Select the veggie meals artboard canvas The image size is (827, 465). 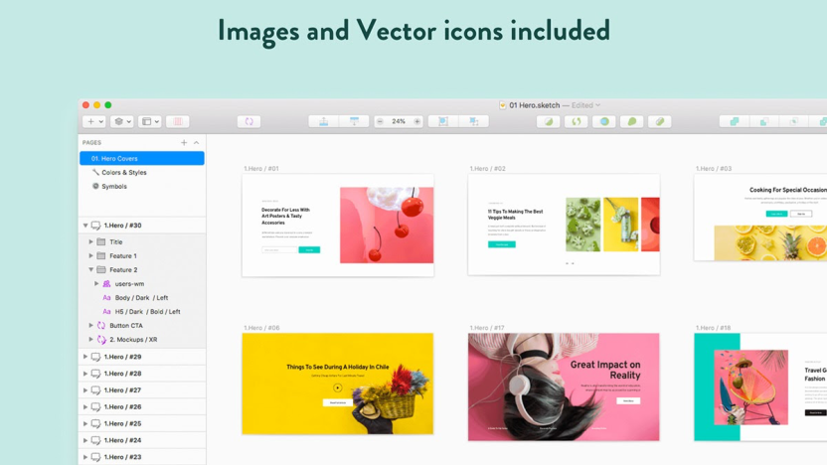coord(564,225)
